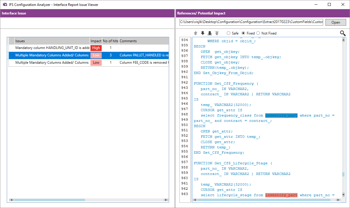Click the previous reference up arrow
This screenshot has height=208, width=350.
coord(196,33)
